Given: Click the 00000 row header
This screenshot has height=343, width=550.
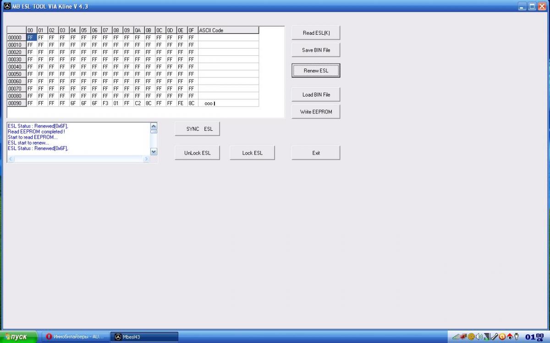Looking at the screenshot, I should (x=16, y=38).
